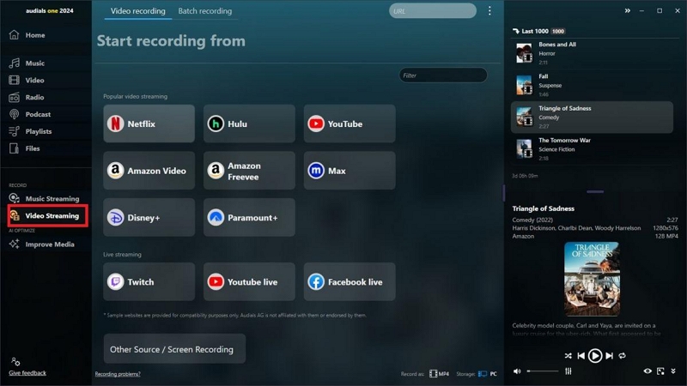Click the user account icon above Give feedback
687x386 pixels.
15,361
